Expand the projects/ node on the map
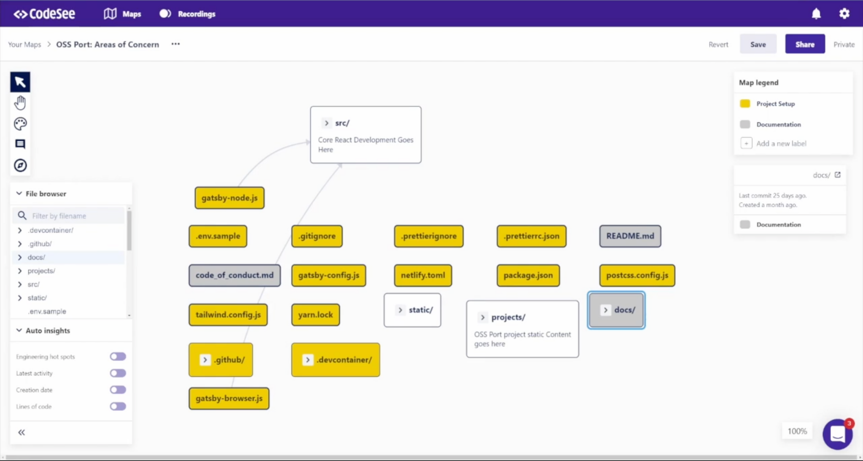863x461 pixels. coord(482,317)
